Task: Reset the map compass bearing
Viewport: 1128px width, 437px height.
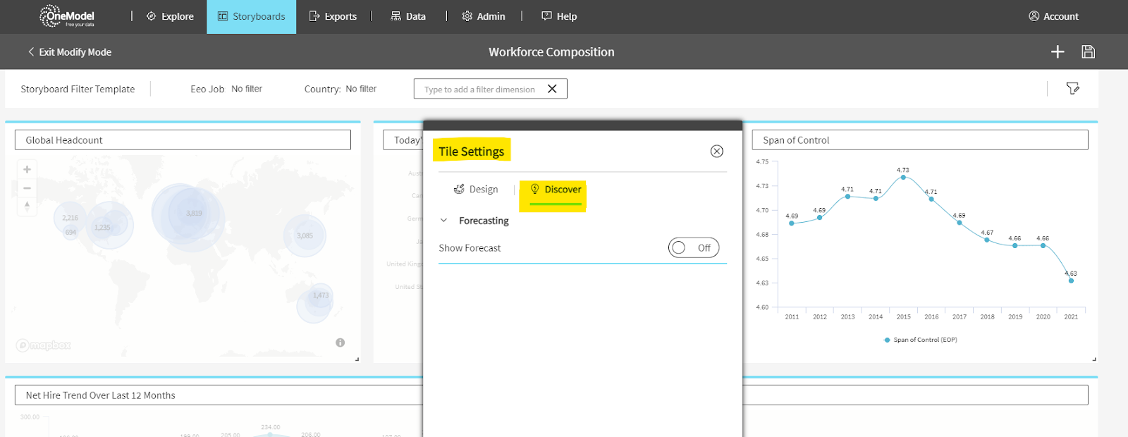Action: (27, 207)
